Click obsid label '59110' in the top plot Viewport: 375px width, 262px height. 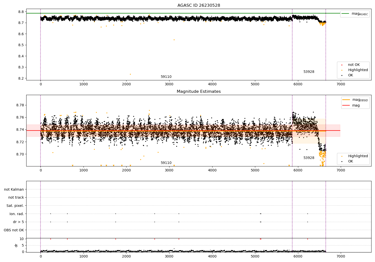pos(166,77)
